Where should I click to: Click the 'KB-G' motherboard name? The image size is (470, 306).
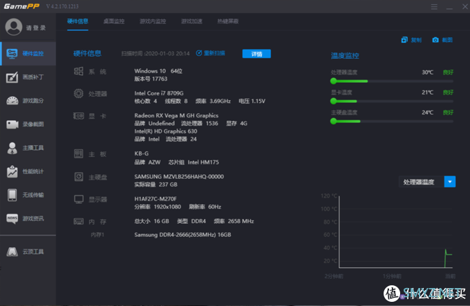pos(141,153)
